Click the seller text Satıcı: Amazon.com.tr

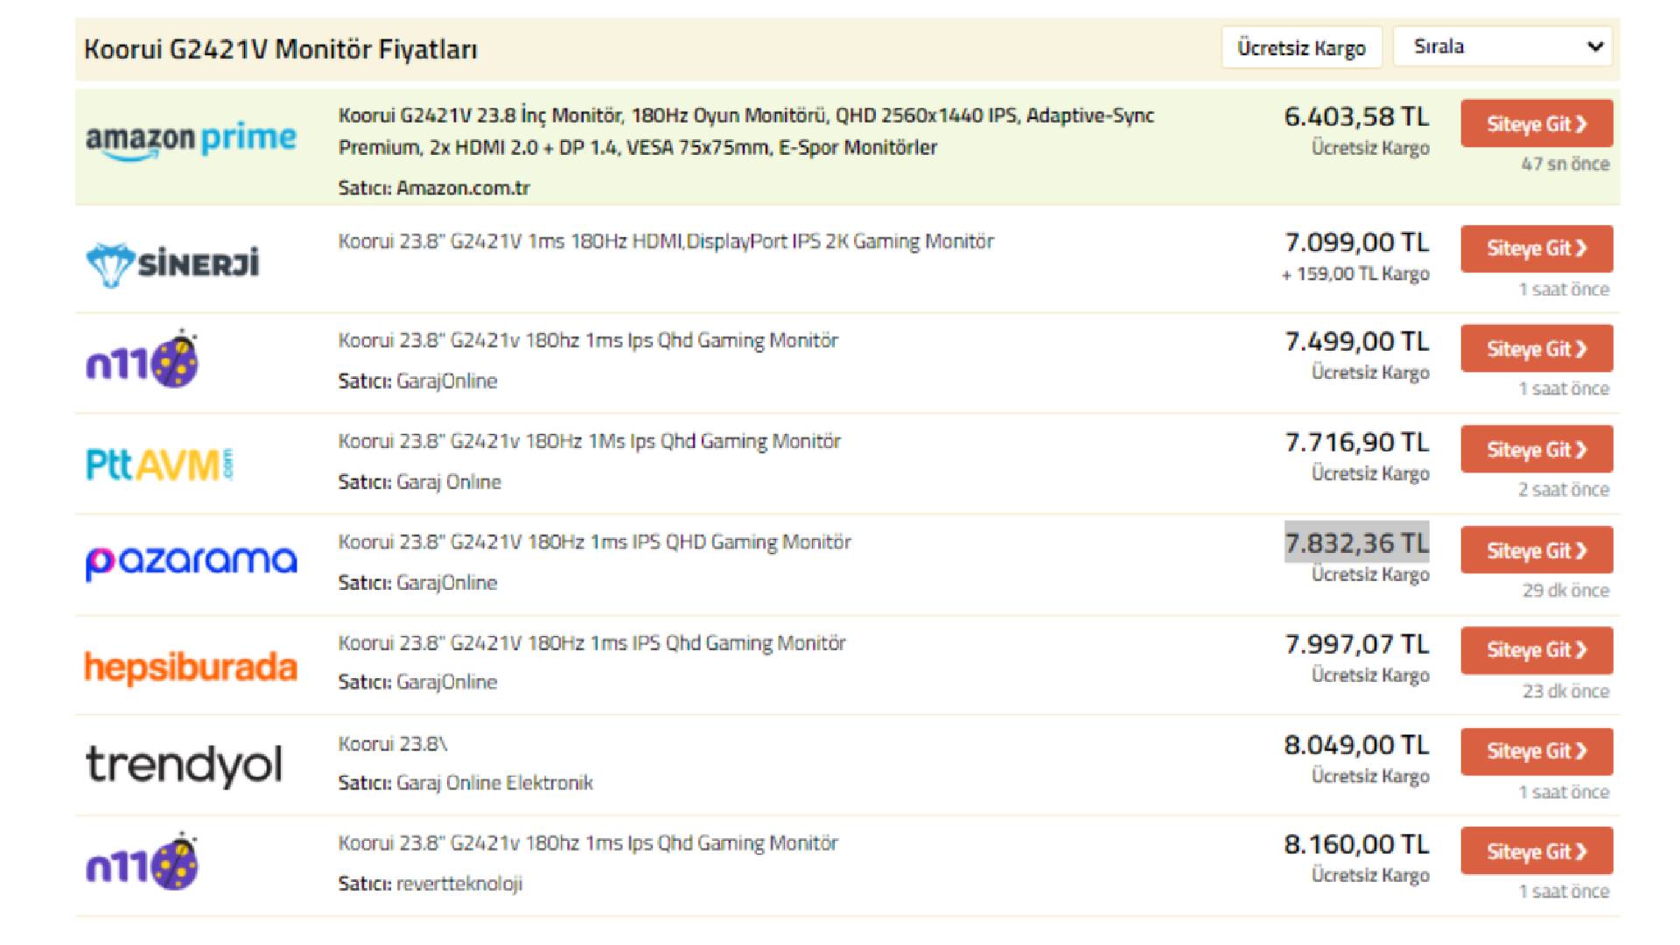(x=434, y=188)
